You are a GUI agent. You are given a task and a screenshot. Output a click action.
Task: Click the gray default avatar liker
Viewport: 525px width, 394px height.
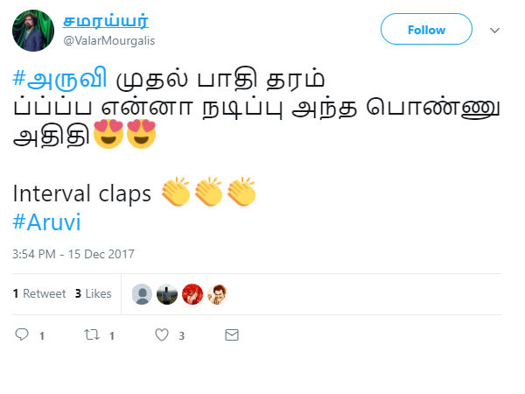point(142,294)
